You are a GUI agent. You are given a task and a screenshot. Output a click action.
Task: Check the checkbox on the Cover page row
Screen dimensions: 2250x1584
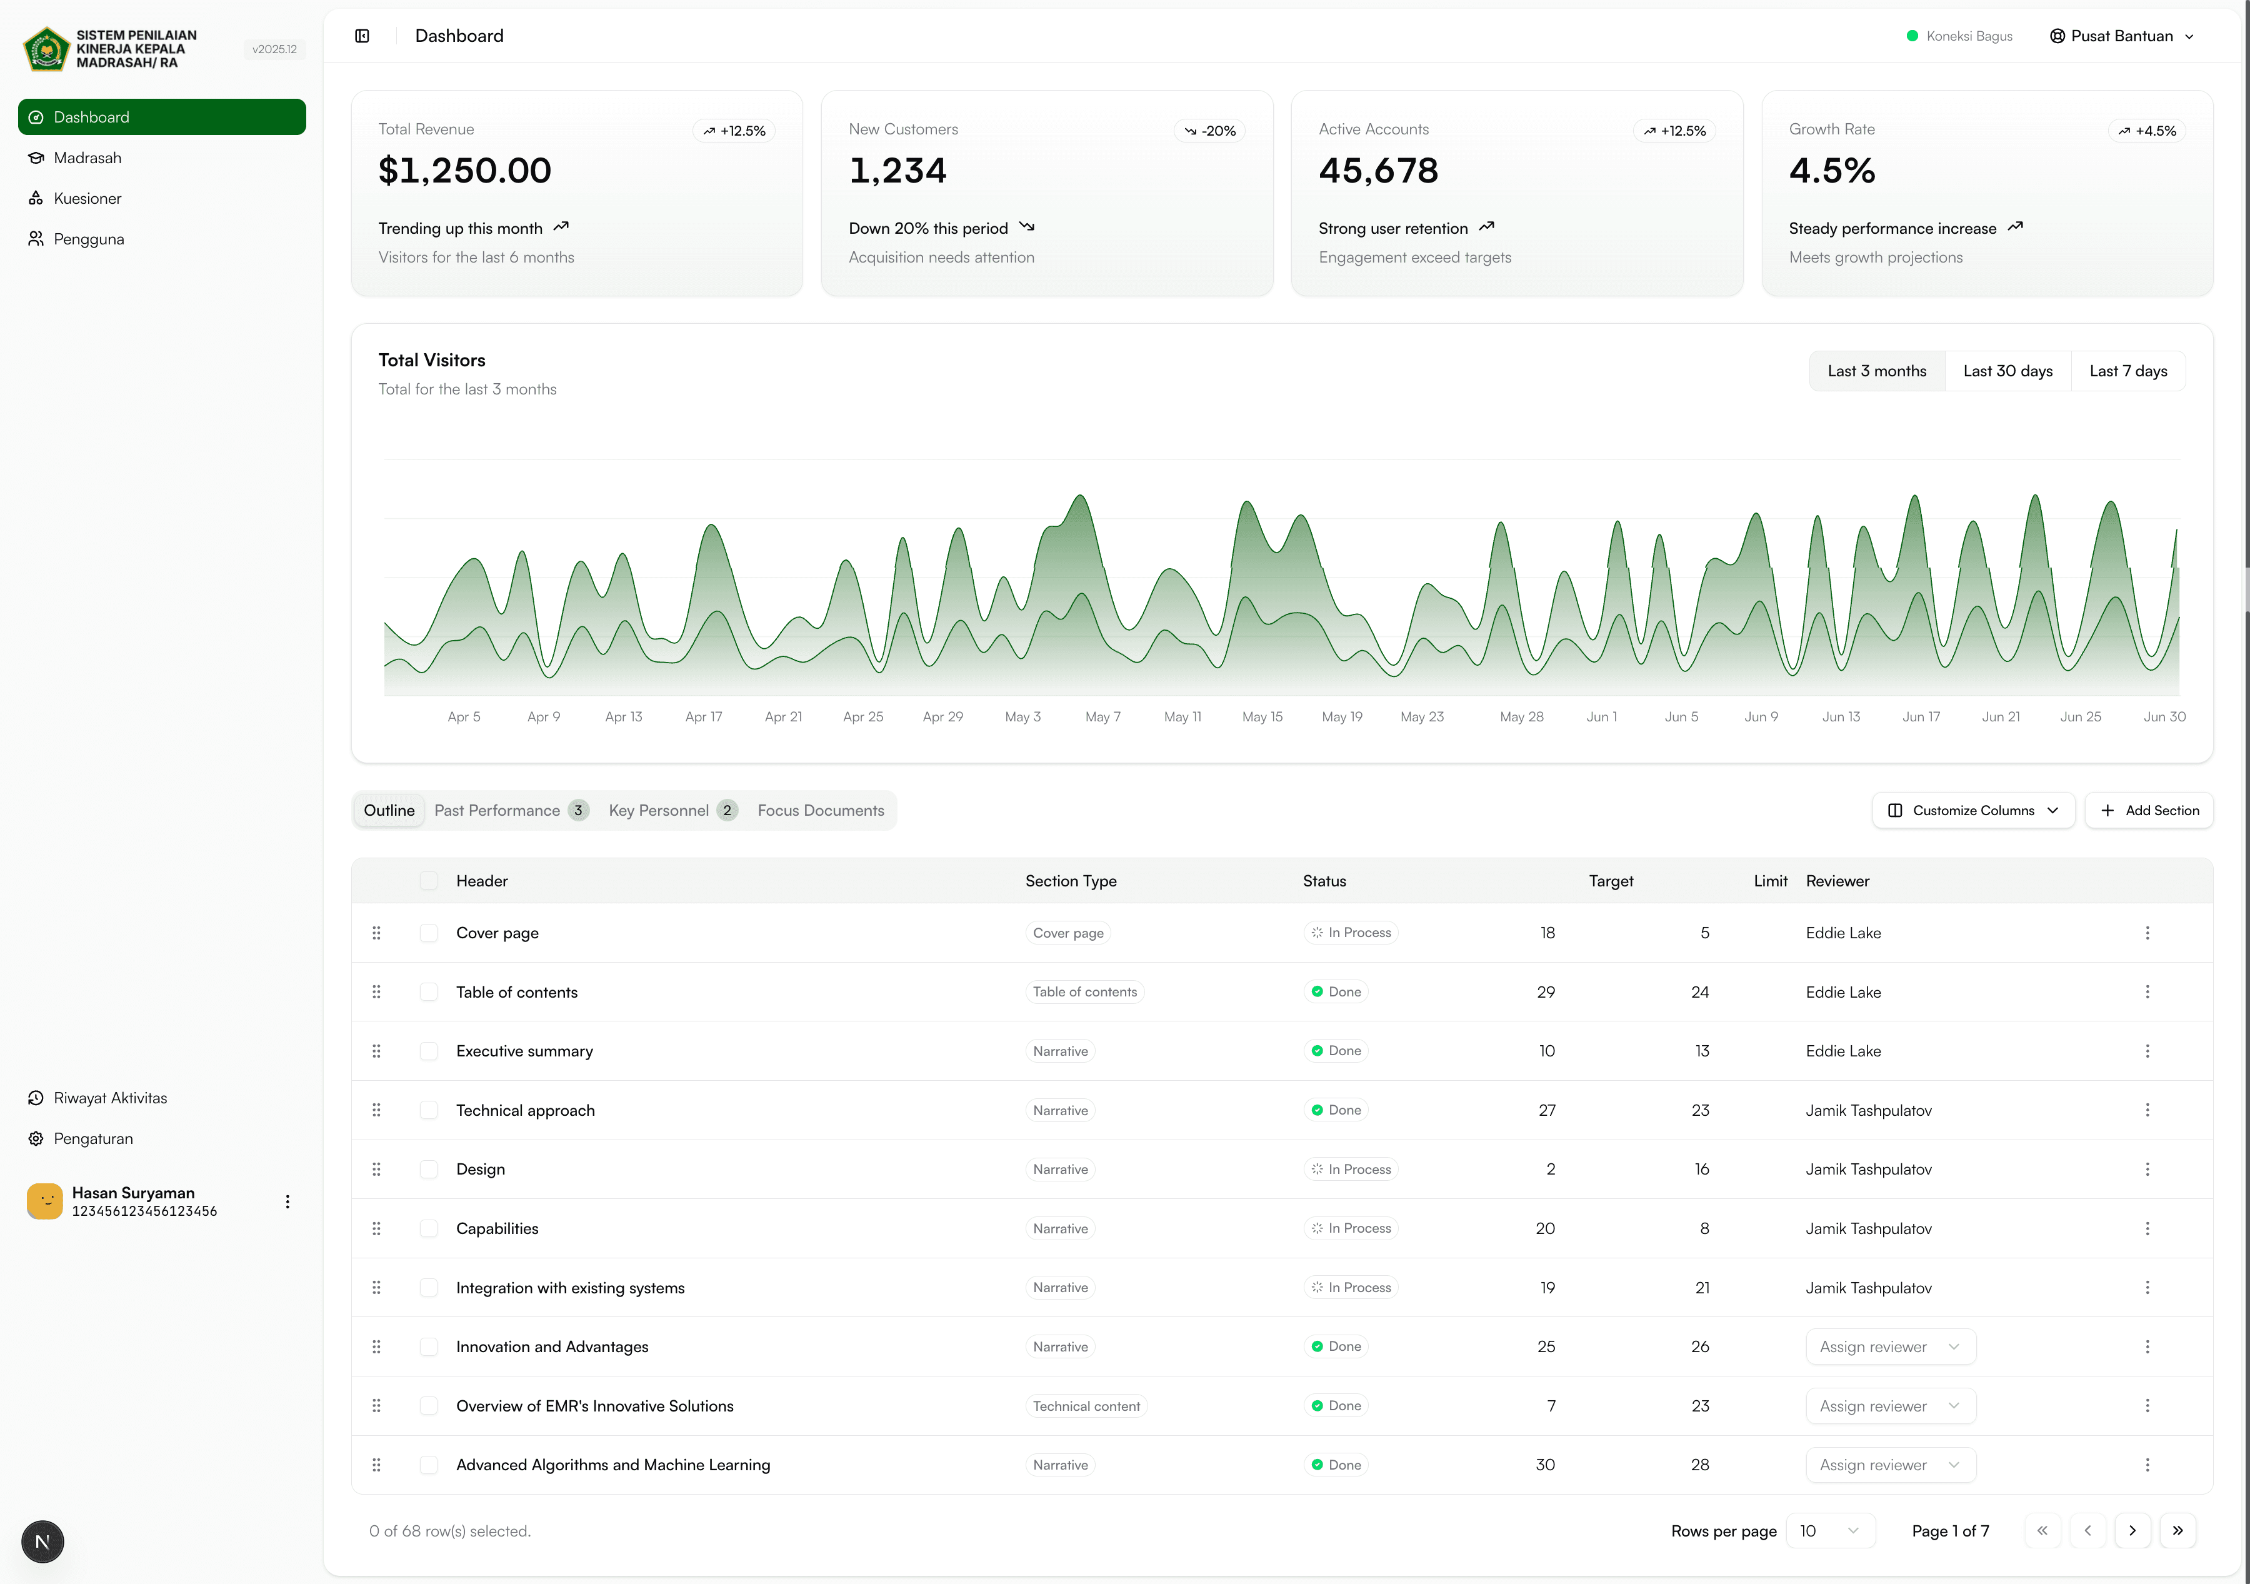pyautogui.click(x=428, y=932)
